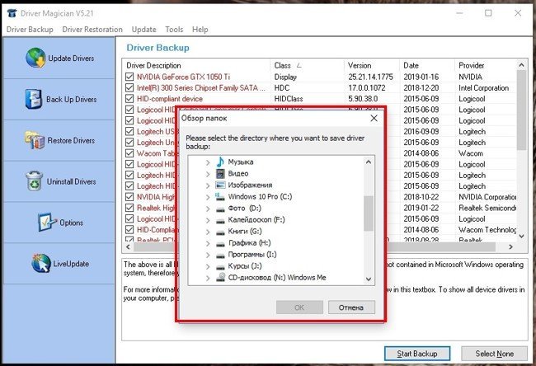Open the Help menu
The width and height of the screenshot is (536, 366).
coord(200,30)
